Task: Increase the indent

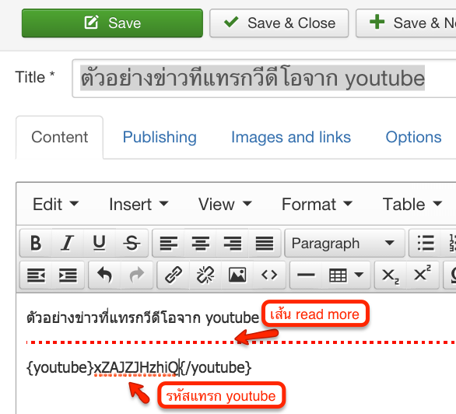Action: pyautogui.click(x=68, y=275)
